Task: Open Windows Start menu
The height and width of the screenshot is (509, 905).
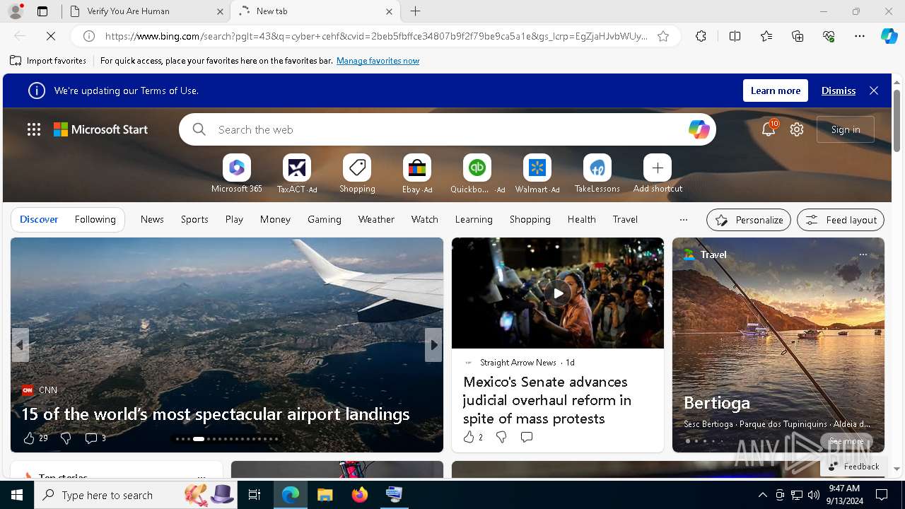Action: (17, 495)
